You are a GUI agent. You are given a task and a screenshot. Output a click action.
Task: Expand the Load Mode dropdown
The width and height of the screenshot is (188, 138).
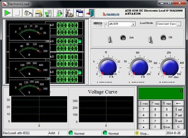point(179,24)
